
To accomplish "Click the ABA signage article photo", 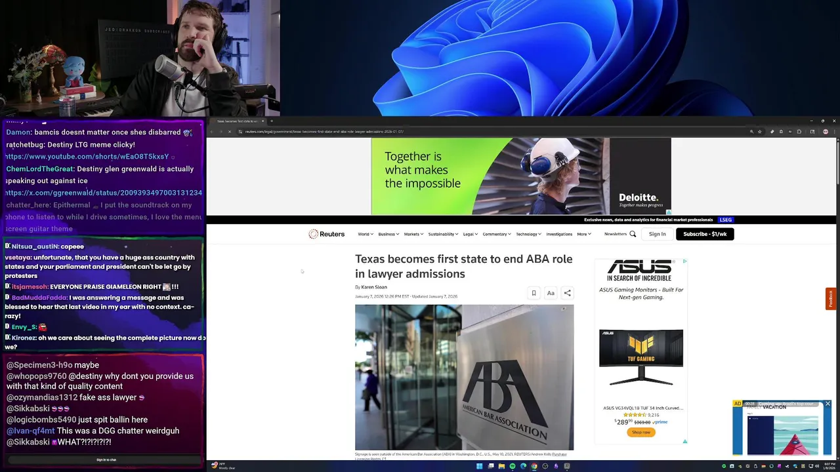I will point(464,377).
